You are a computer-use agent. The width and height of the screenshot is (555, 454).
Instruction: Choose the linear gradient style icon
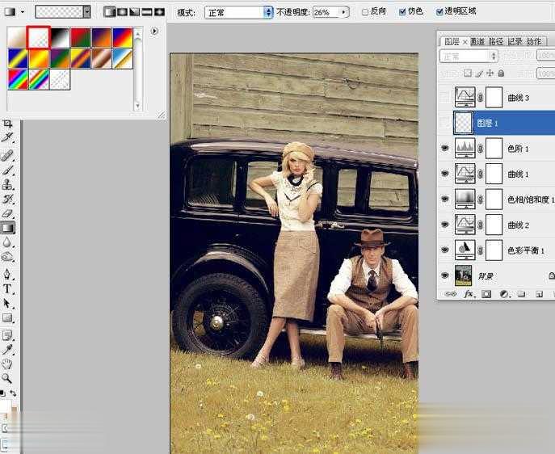pos(110,12)
